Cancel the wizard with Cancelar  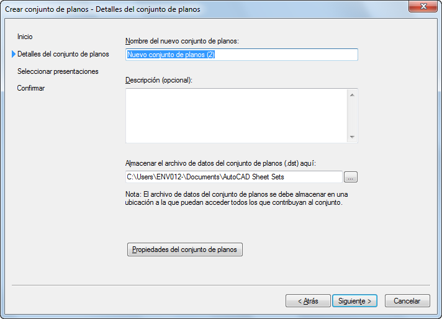(x=407, y=301)
